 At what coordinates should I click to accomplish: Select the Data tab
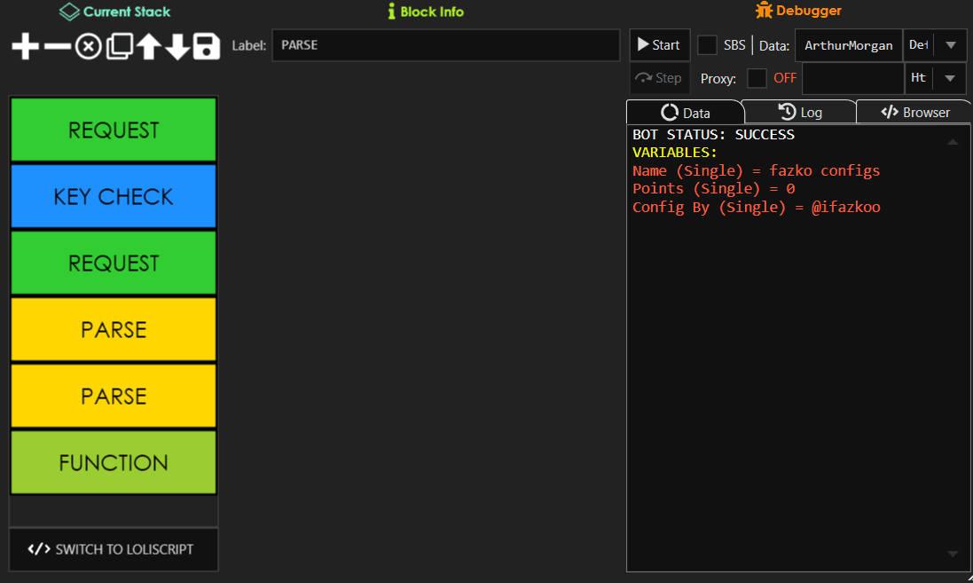click(686, 113)
